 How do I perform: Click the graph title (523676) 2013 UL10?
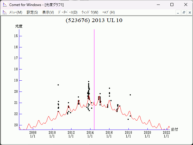tap(94, 21)
